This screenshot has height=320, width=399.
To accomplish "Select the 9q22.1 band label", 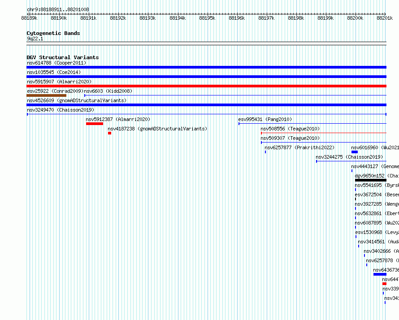I will (35, 39).
